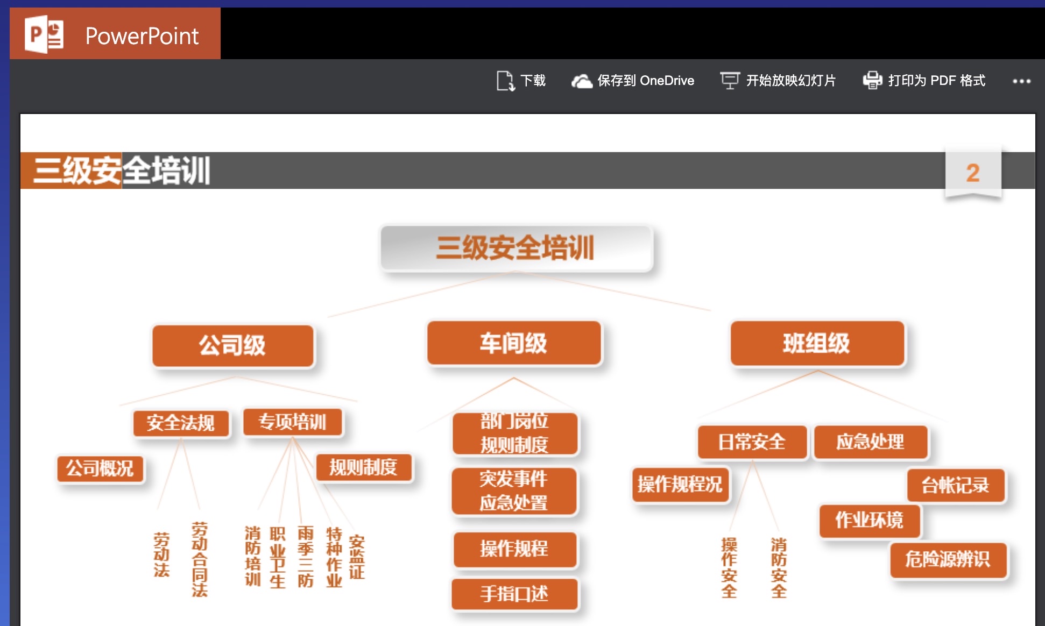Select the 手指口述 box on the slide

pyautogui.click(x=515, y=594)
